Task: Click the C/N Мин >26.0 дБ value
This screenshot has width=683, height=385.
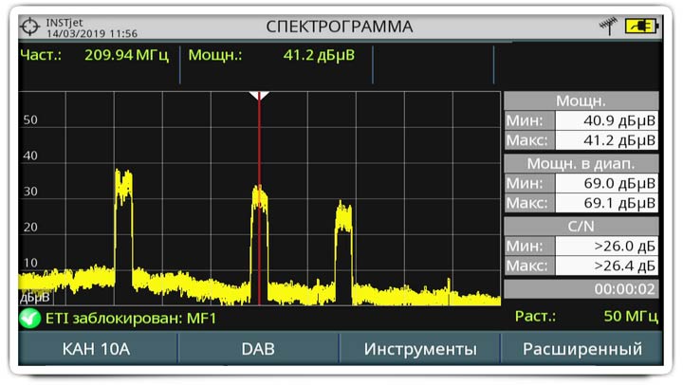Action: click(x=606, y=246)
